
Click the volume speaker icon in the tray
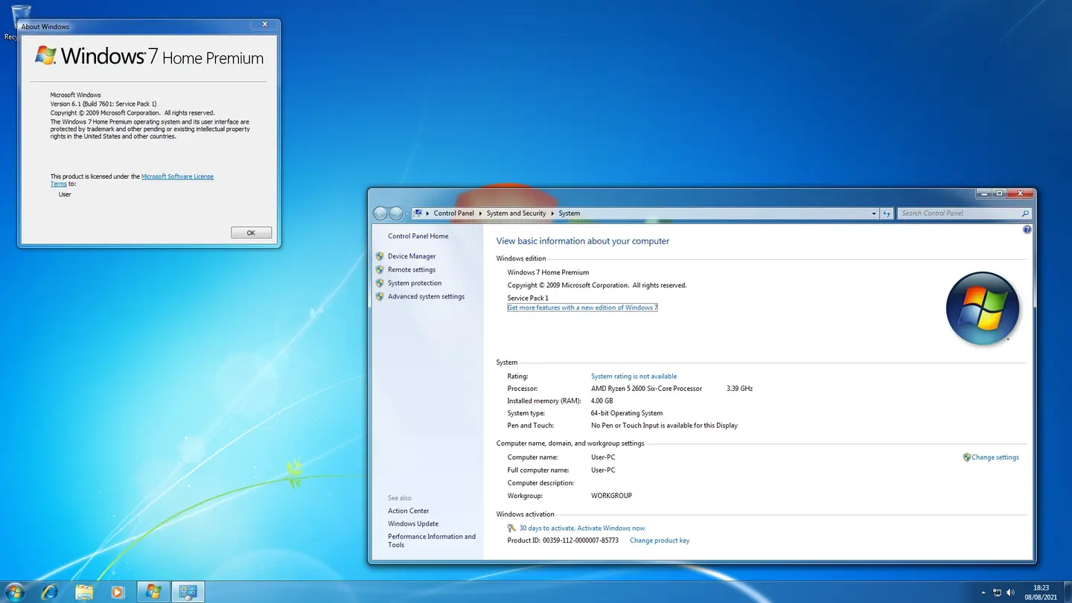pyautogui.click(x=1010, y=591)
